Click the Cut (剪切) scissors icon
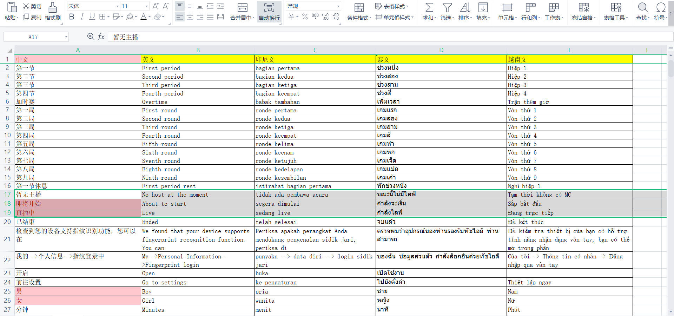Viewport: 674px width, 316px height. click(26, 6)
